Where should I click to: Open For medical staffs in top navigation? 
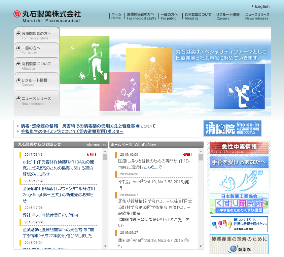coord(141,16)
